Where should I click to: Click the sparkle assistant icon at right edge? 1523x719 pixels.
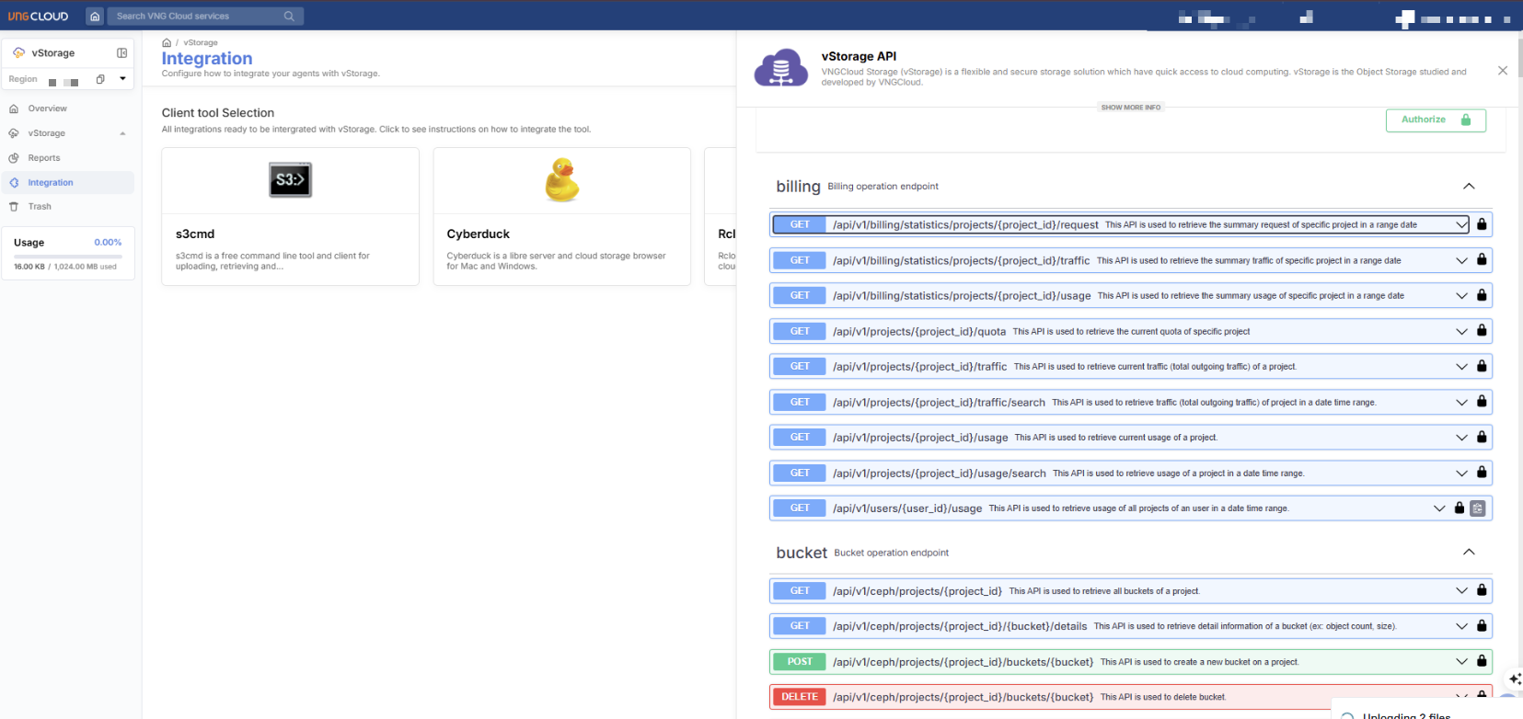(x=1515, y=679)
